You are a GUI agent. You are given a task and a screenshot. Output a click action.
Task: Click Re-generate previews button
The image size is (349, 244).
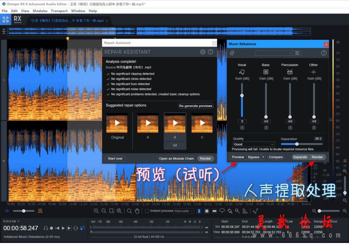196,106
